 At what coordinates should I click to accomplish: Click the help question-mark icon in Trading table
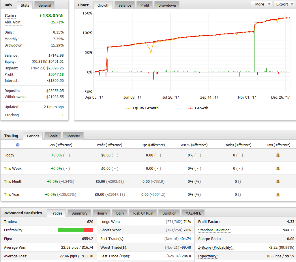(18, 145)
